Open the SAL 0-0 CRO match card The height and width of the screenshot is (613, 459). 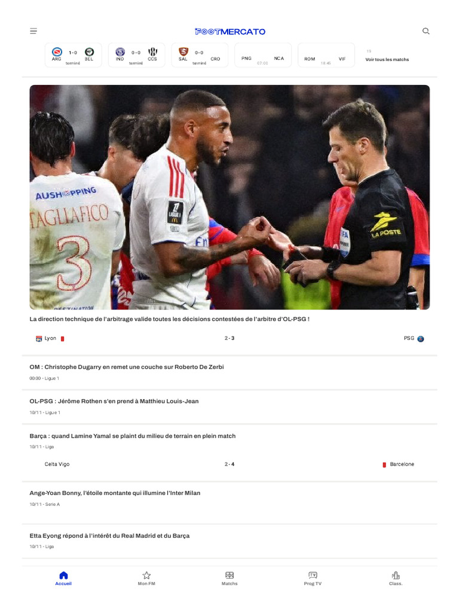pyautogui.click(x=200, y=55)
